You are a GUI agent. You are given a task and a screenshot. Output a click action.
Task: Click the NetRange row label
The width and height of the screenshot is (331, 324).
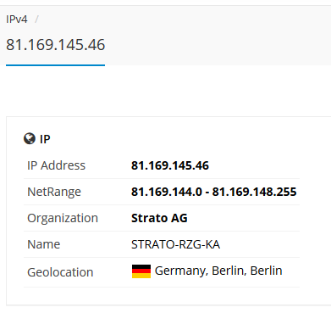click(54, 192)
